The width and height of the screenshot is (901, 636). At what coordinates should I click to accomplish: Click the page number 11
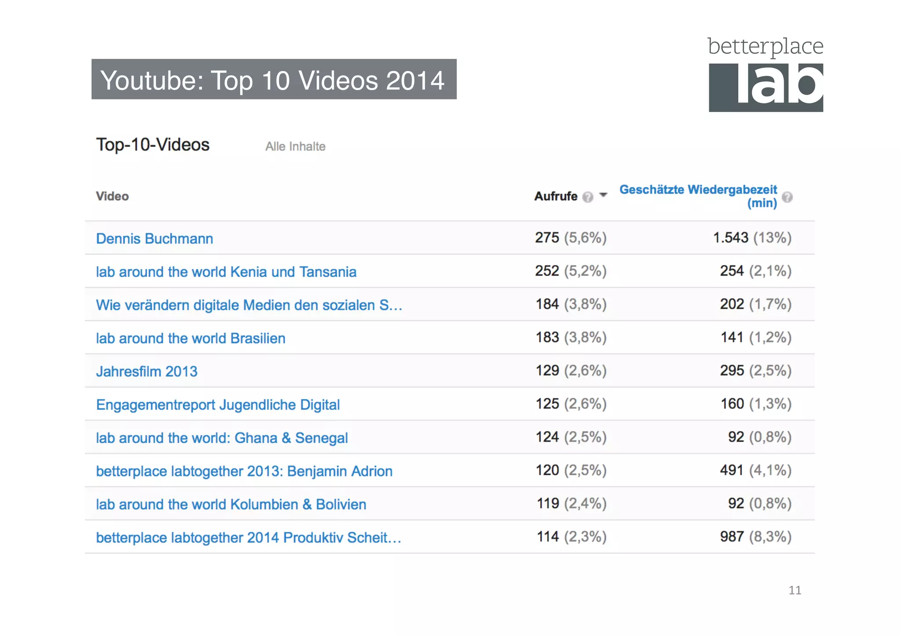pos(795,590)
